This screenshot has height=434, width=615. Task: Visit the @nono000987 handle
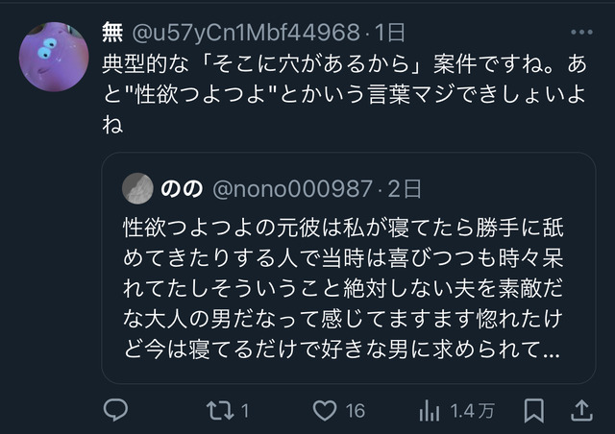click(x=292, y=189)
